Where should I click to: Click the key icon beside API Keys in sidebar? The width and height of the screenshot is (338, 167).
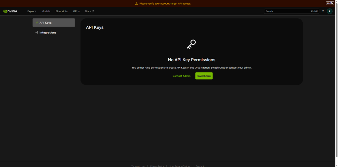tap(37, 23)
